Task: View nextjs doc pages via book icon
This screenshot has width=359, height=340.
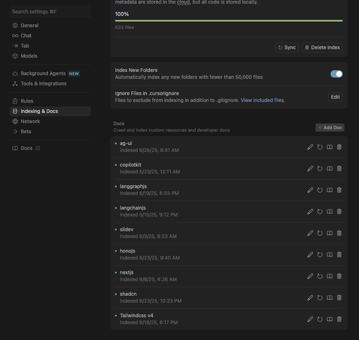Action: [330, 276]
